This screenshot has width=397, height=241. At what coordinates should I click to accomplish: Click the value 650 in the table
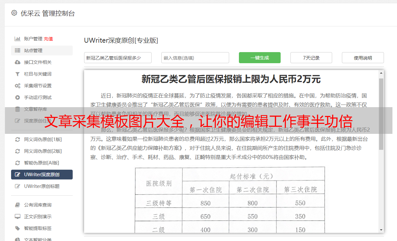coord(206,217)
